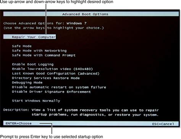Choose Enable low-resolution video (640x480)
The width and height of the screenshot is (181, 139).
click(x=52, y=69)
